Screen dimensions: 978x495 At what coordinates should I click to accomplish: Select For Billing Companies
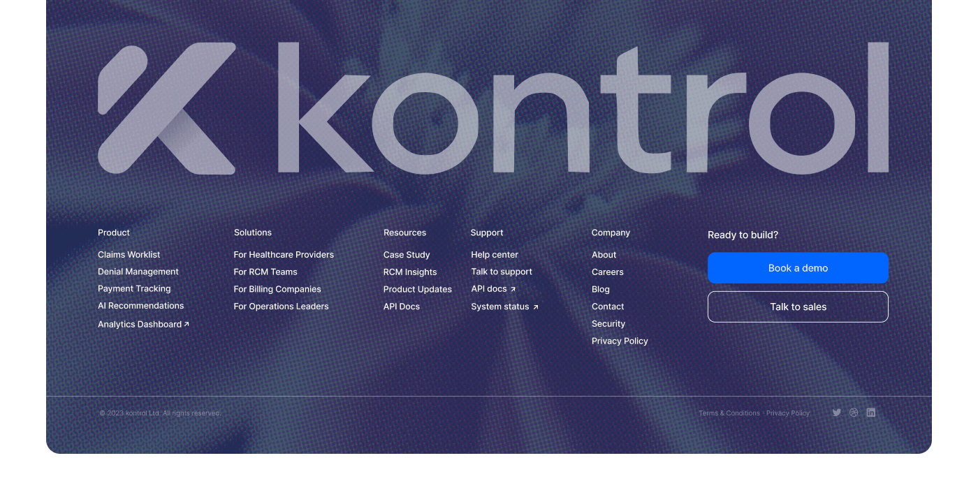coord(277,289)
